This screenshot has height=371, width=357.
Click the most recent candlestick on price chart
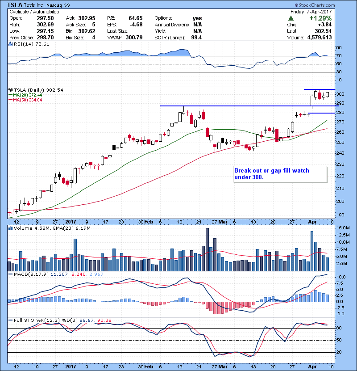[x=327, y=95]
